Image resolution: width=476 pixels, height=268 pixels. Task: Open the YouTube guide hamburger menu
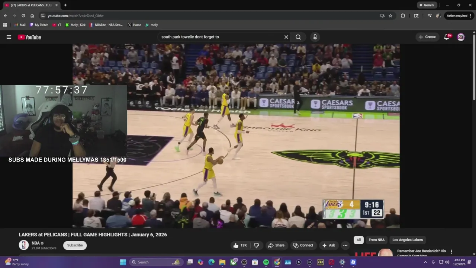(x=9, y=37)
